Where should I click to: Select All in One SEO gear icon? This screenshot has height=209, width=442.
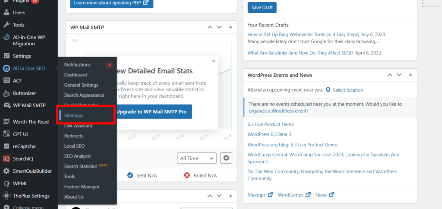(x=6, y=68)
